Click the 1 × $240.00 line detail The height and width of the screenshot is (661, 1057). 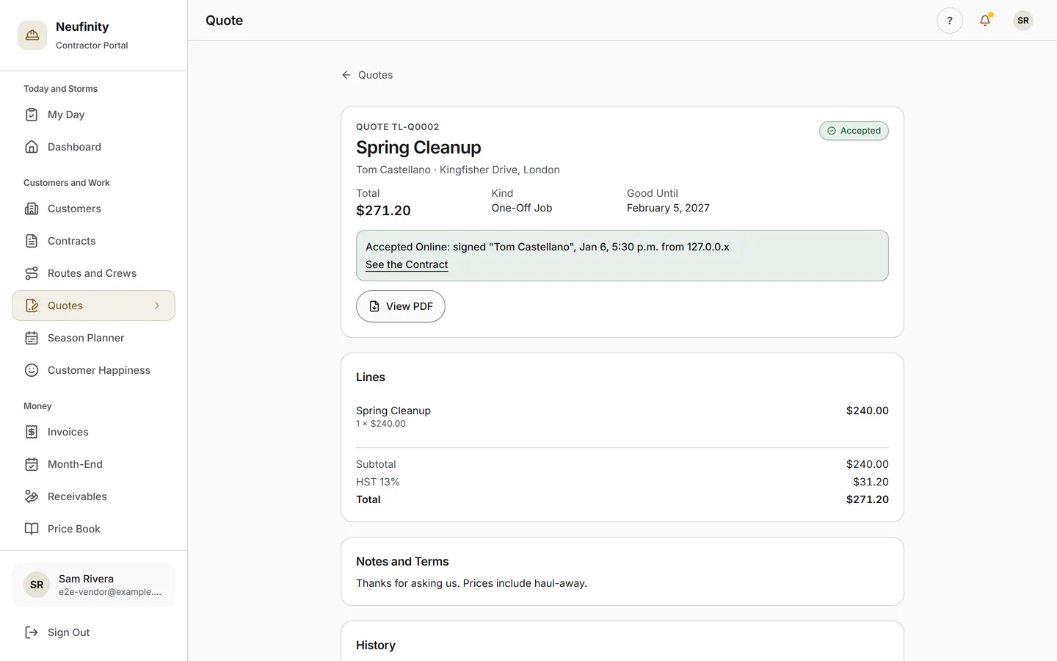pyautogui.click(x=381, y=424)
